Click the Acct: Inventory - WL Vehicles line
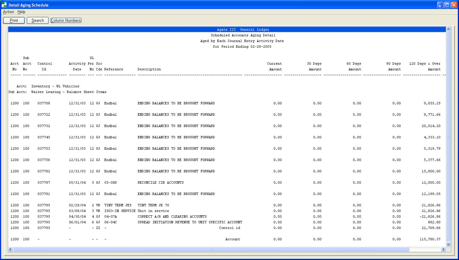 48,86
